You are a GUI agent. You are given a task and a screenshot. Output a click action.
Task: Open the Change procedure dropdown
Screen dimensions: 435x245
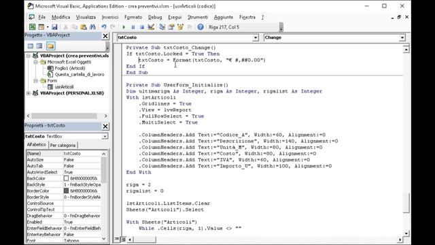pos(402,37)
